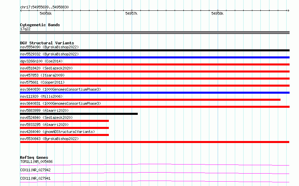299x186 pixels.
Task: Click the red bar for nsv575661
Action: click(x=155, y=86)
